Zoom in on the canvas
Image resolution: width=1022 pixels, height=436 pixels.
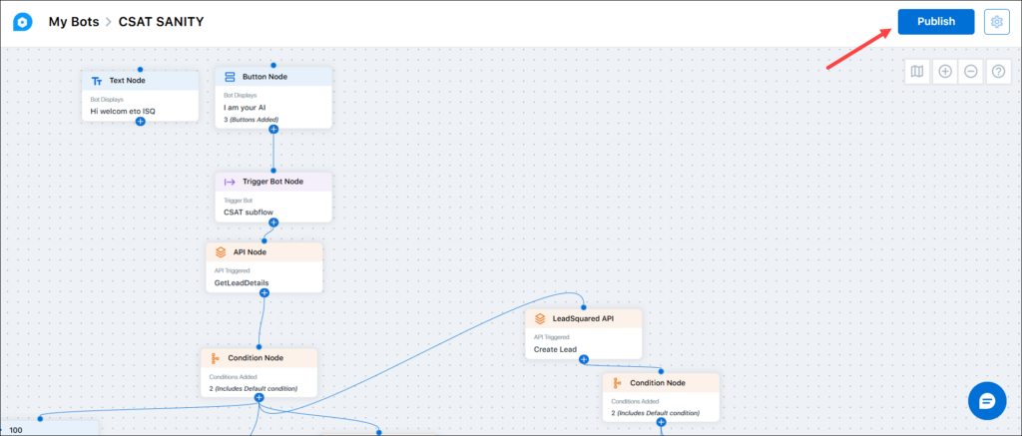point(945,72)
